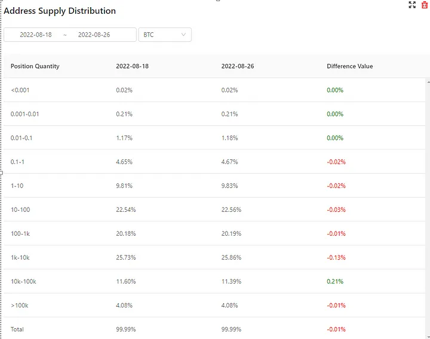Click the green 0.21% difference value

pos(335,281)
